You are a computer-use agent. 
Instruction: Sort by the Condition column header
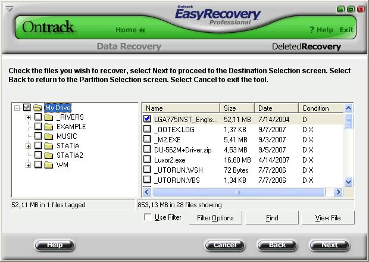pos(321,108)
